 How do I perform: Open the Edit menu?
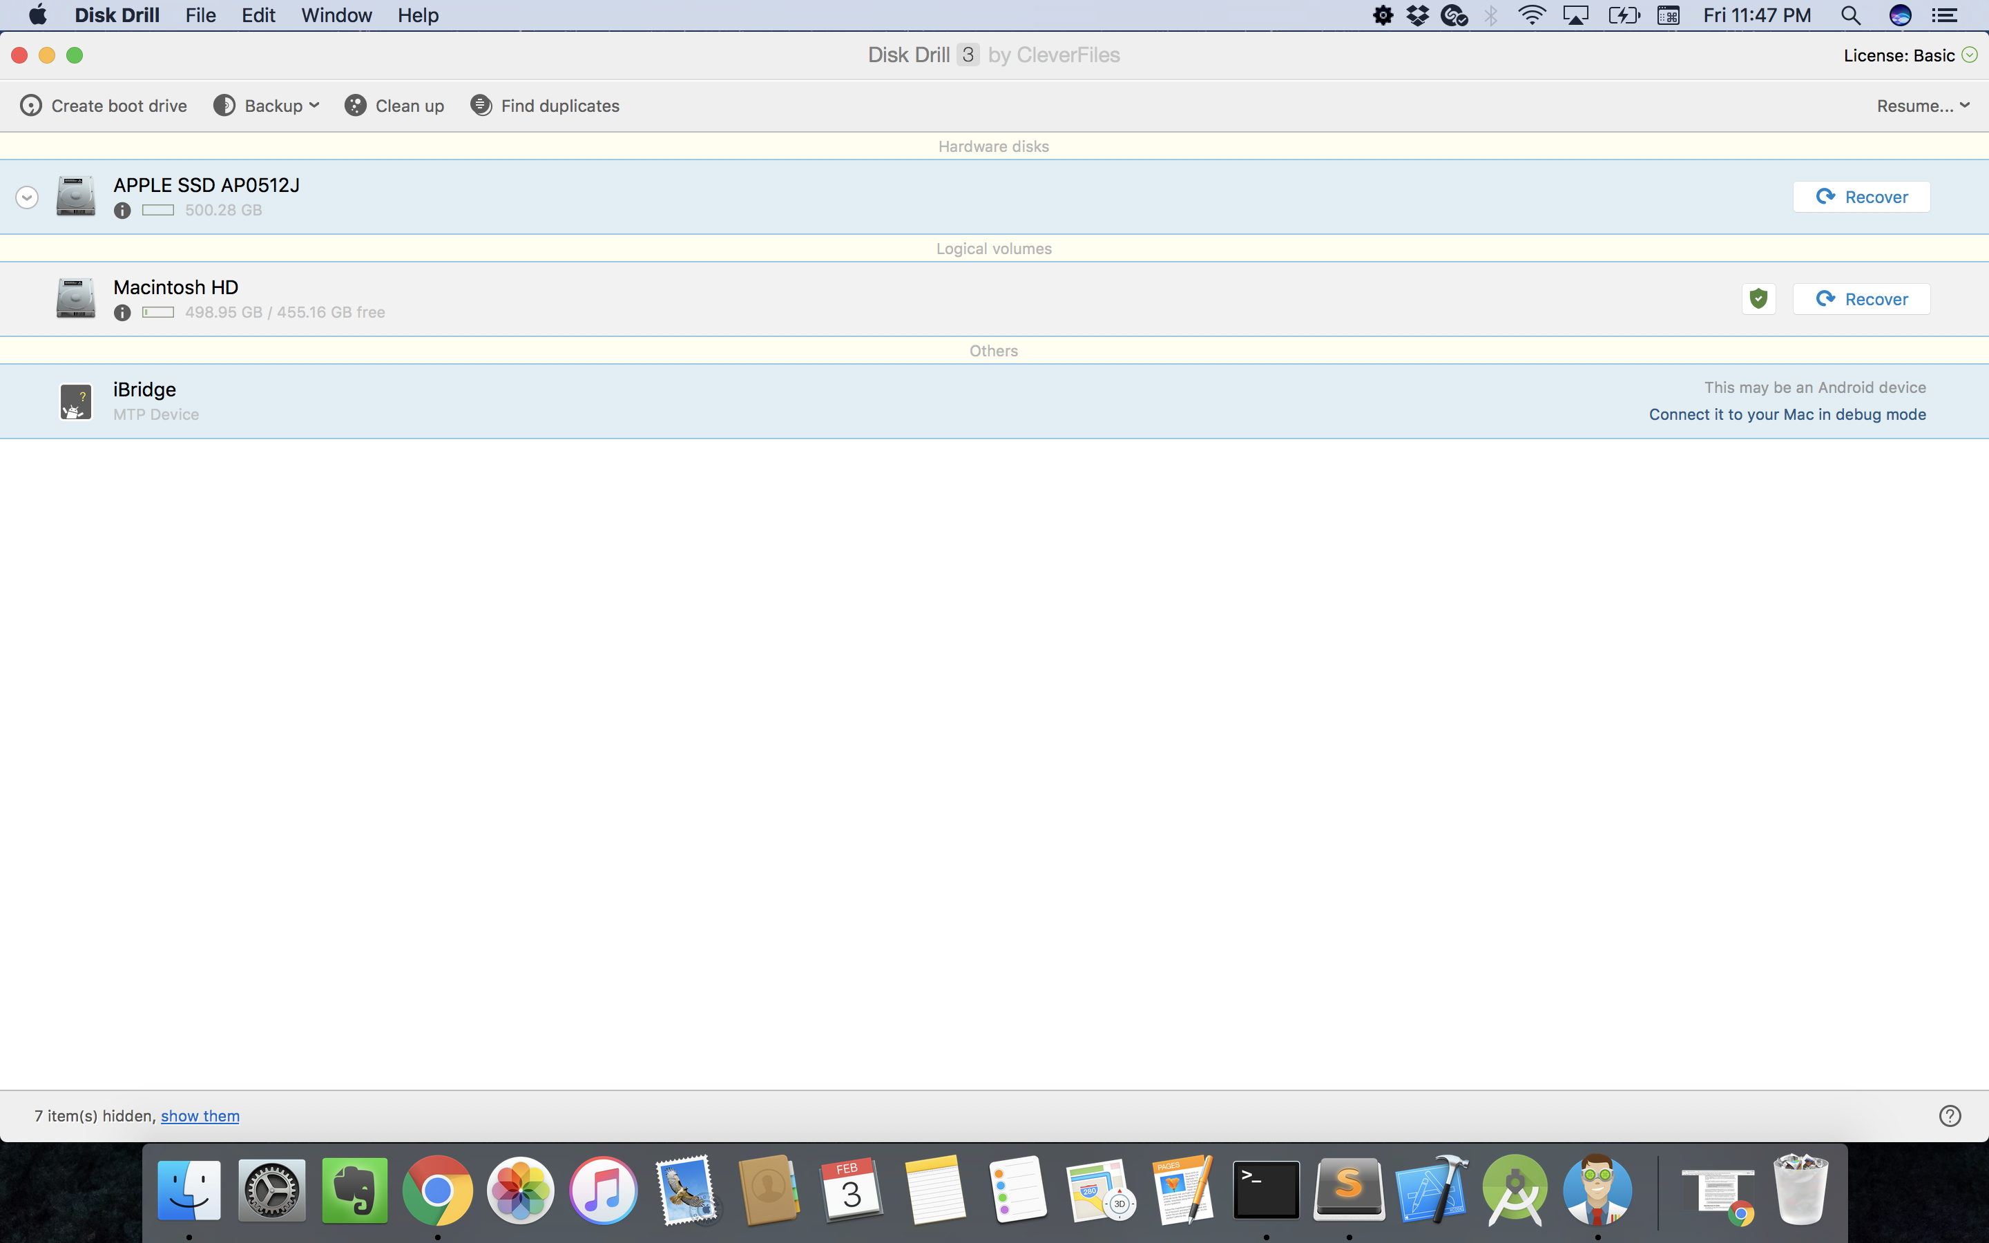258,15
